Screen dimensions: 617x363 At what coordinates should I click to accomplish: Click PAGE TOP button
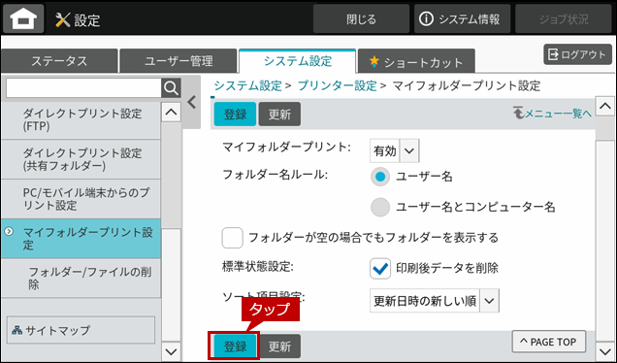549,342
